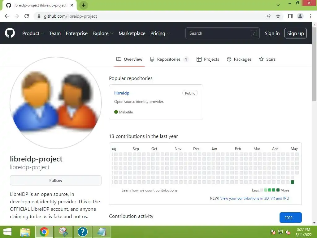
Task: Click the address bar URL
Action: click(x=70, y=16)
